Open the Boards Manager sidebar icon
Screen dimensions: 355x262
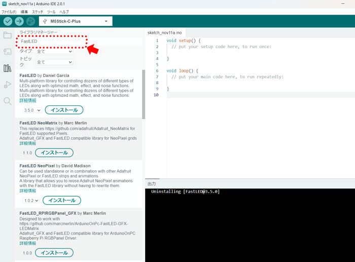point(8,52)
